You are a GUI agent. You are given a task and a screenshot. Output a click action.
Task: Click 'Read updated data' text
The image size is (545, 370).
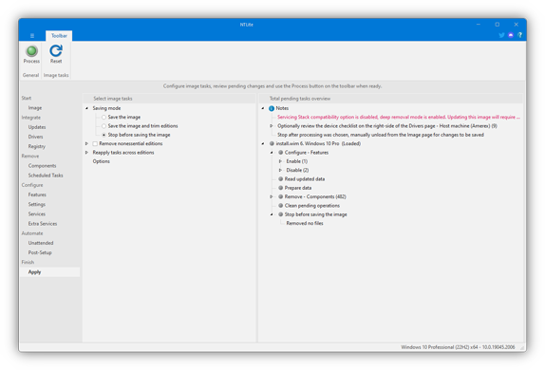coord(305,179)
